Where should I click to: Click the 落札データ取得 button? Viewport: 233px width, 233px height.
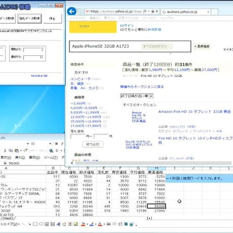tap(29, 18)
